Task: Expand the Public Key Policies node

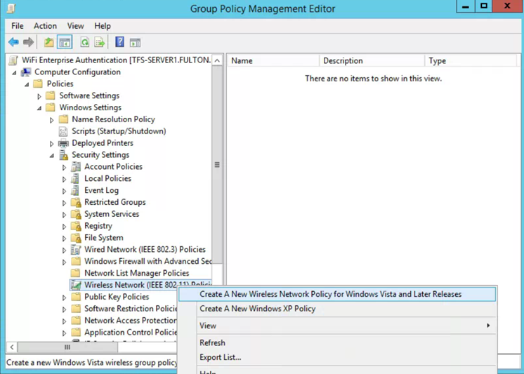Action: pyautogui.click(x=65, y=298)
